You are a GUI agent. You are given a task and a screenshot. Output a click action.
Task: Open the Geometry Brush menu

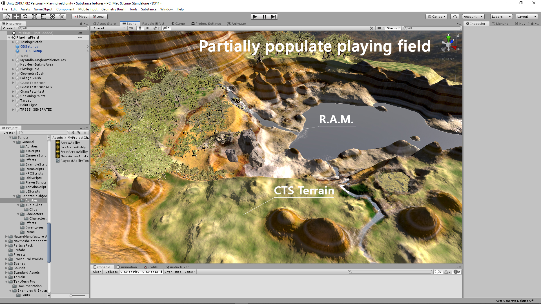coord(113,9)
